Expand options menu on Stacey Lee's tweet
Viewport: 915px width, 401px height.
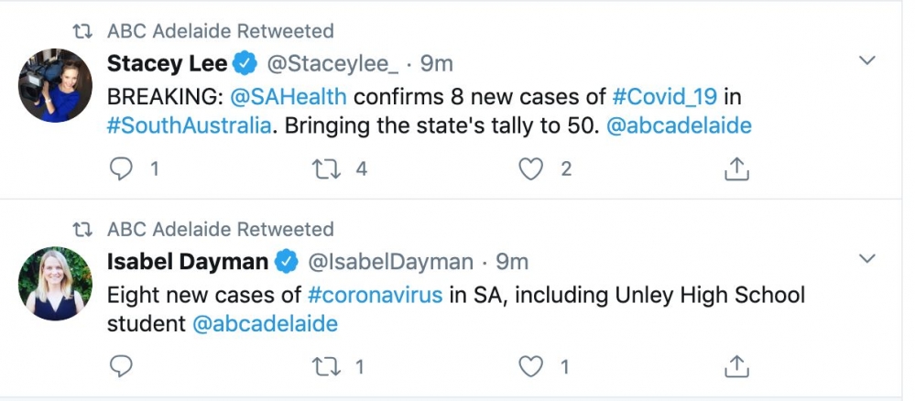867,61
